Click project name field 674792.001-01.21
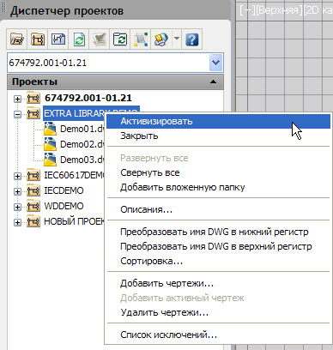 point(109,62)
